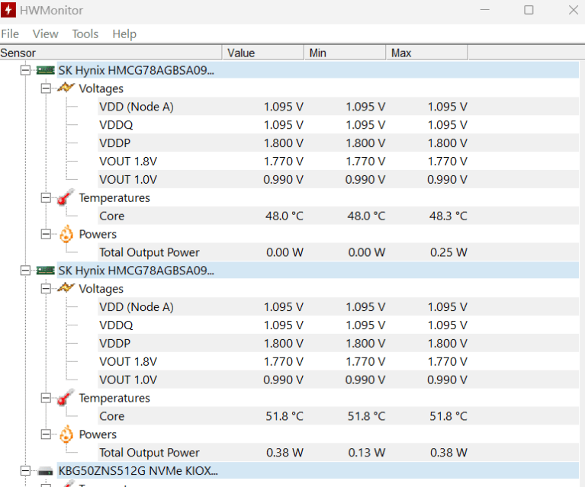Select the KBG50ZNS512G NVMe KIOX row
Image resolution: width=585 pixels, height=487 pixels.
coord(317,470)
